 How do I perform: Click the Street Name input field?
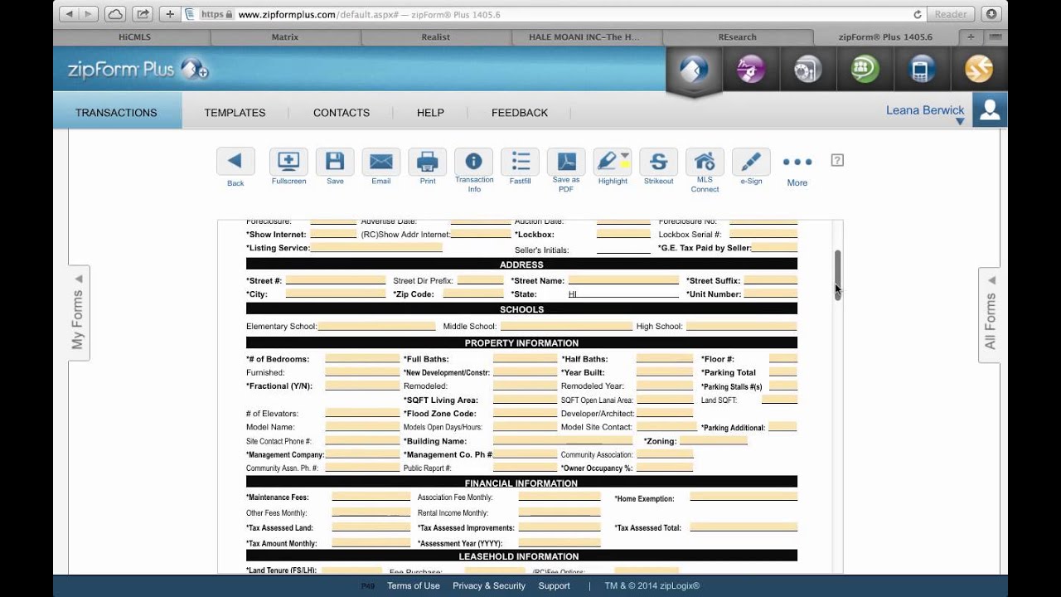click(x=623, y=280)
